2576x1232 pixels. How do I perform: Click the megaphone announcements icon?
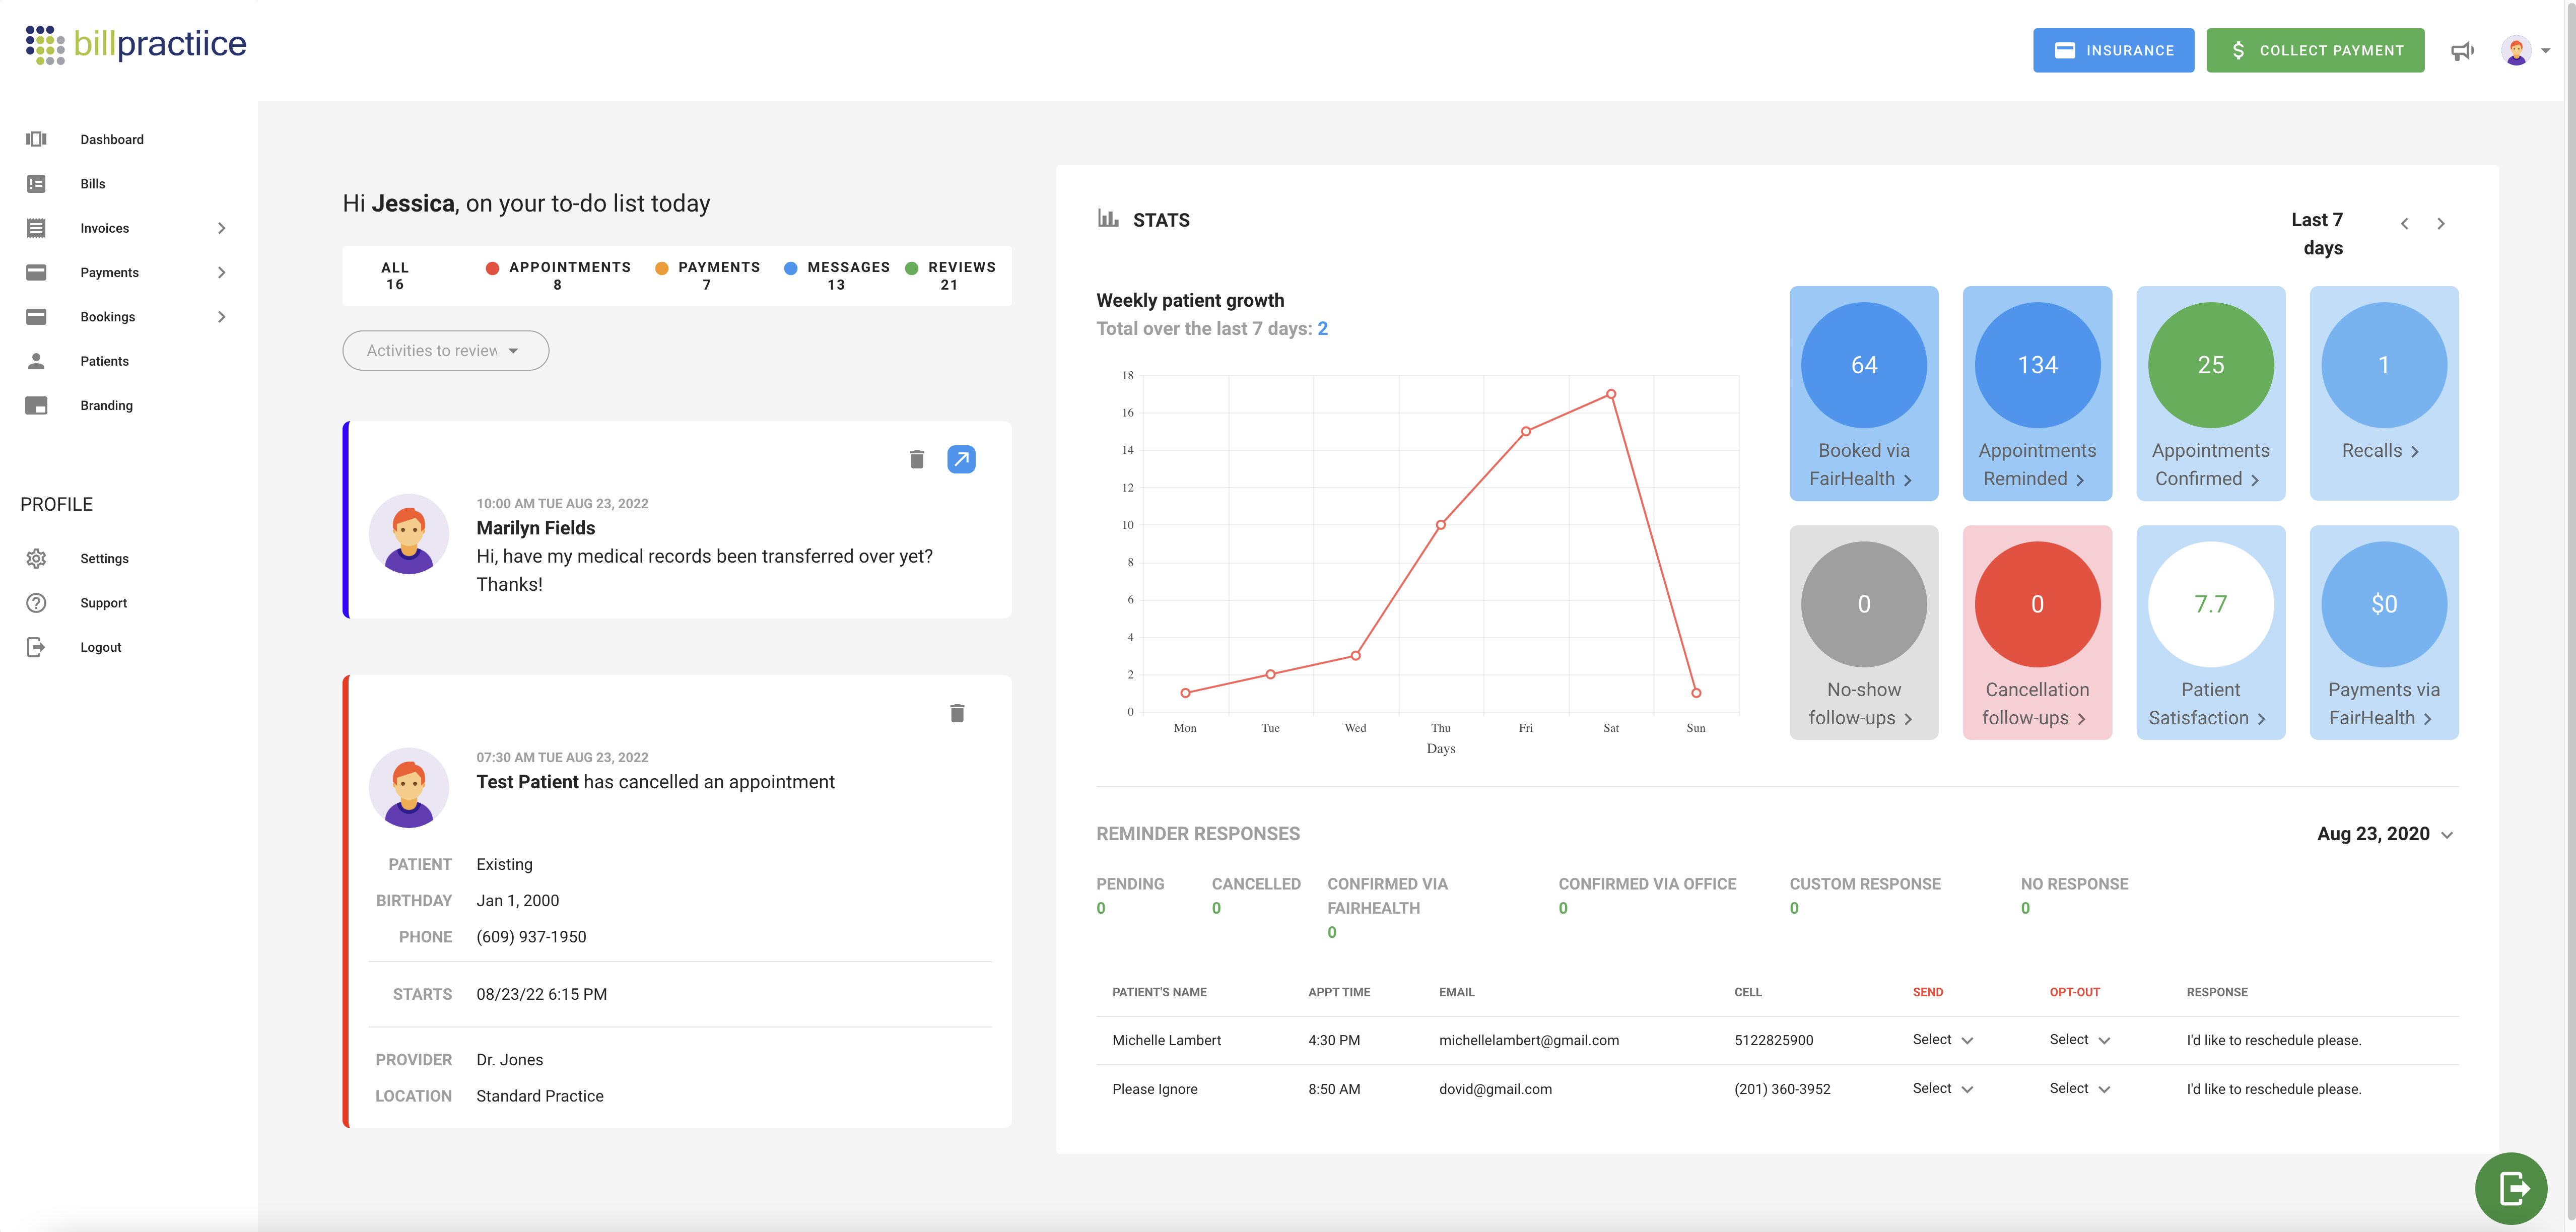[2461, 51]
